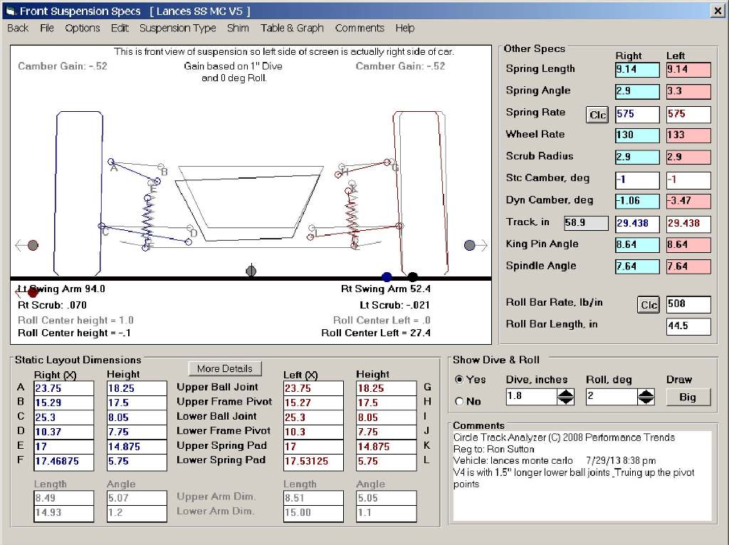729x545 pixels.
Task: Click the Right King Pin Angle field
Action: click(x=637, y=245)
